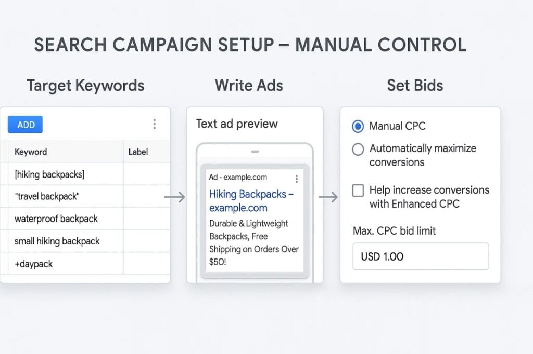Image resolution: width=533 pixels, height=354 pixels.
Task: Select the waterproof backpack keyword row
Action: (56, 219)
